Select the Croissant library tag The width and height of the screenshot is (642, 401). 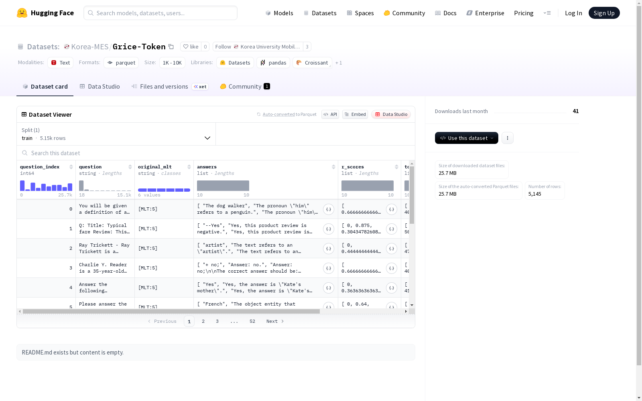click(312, 63)
